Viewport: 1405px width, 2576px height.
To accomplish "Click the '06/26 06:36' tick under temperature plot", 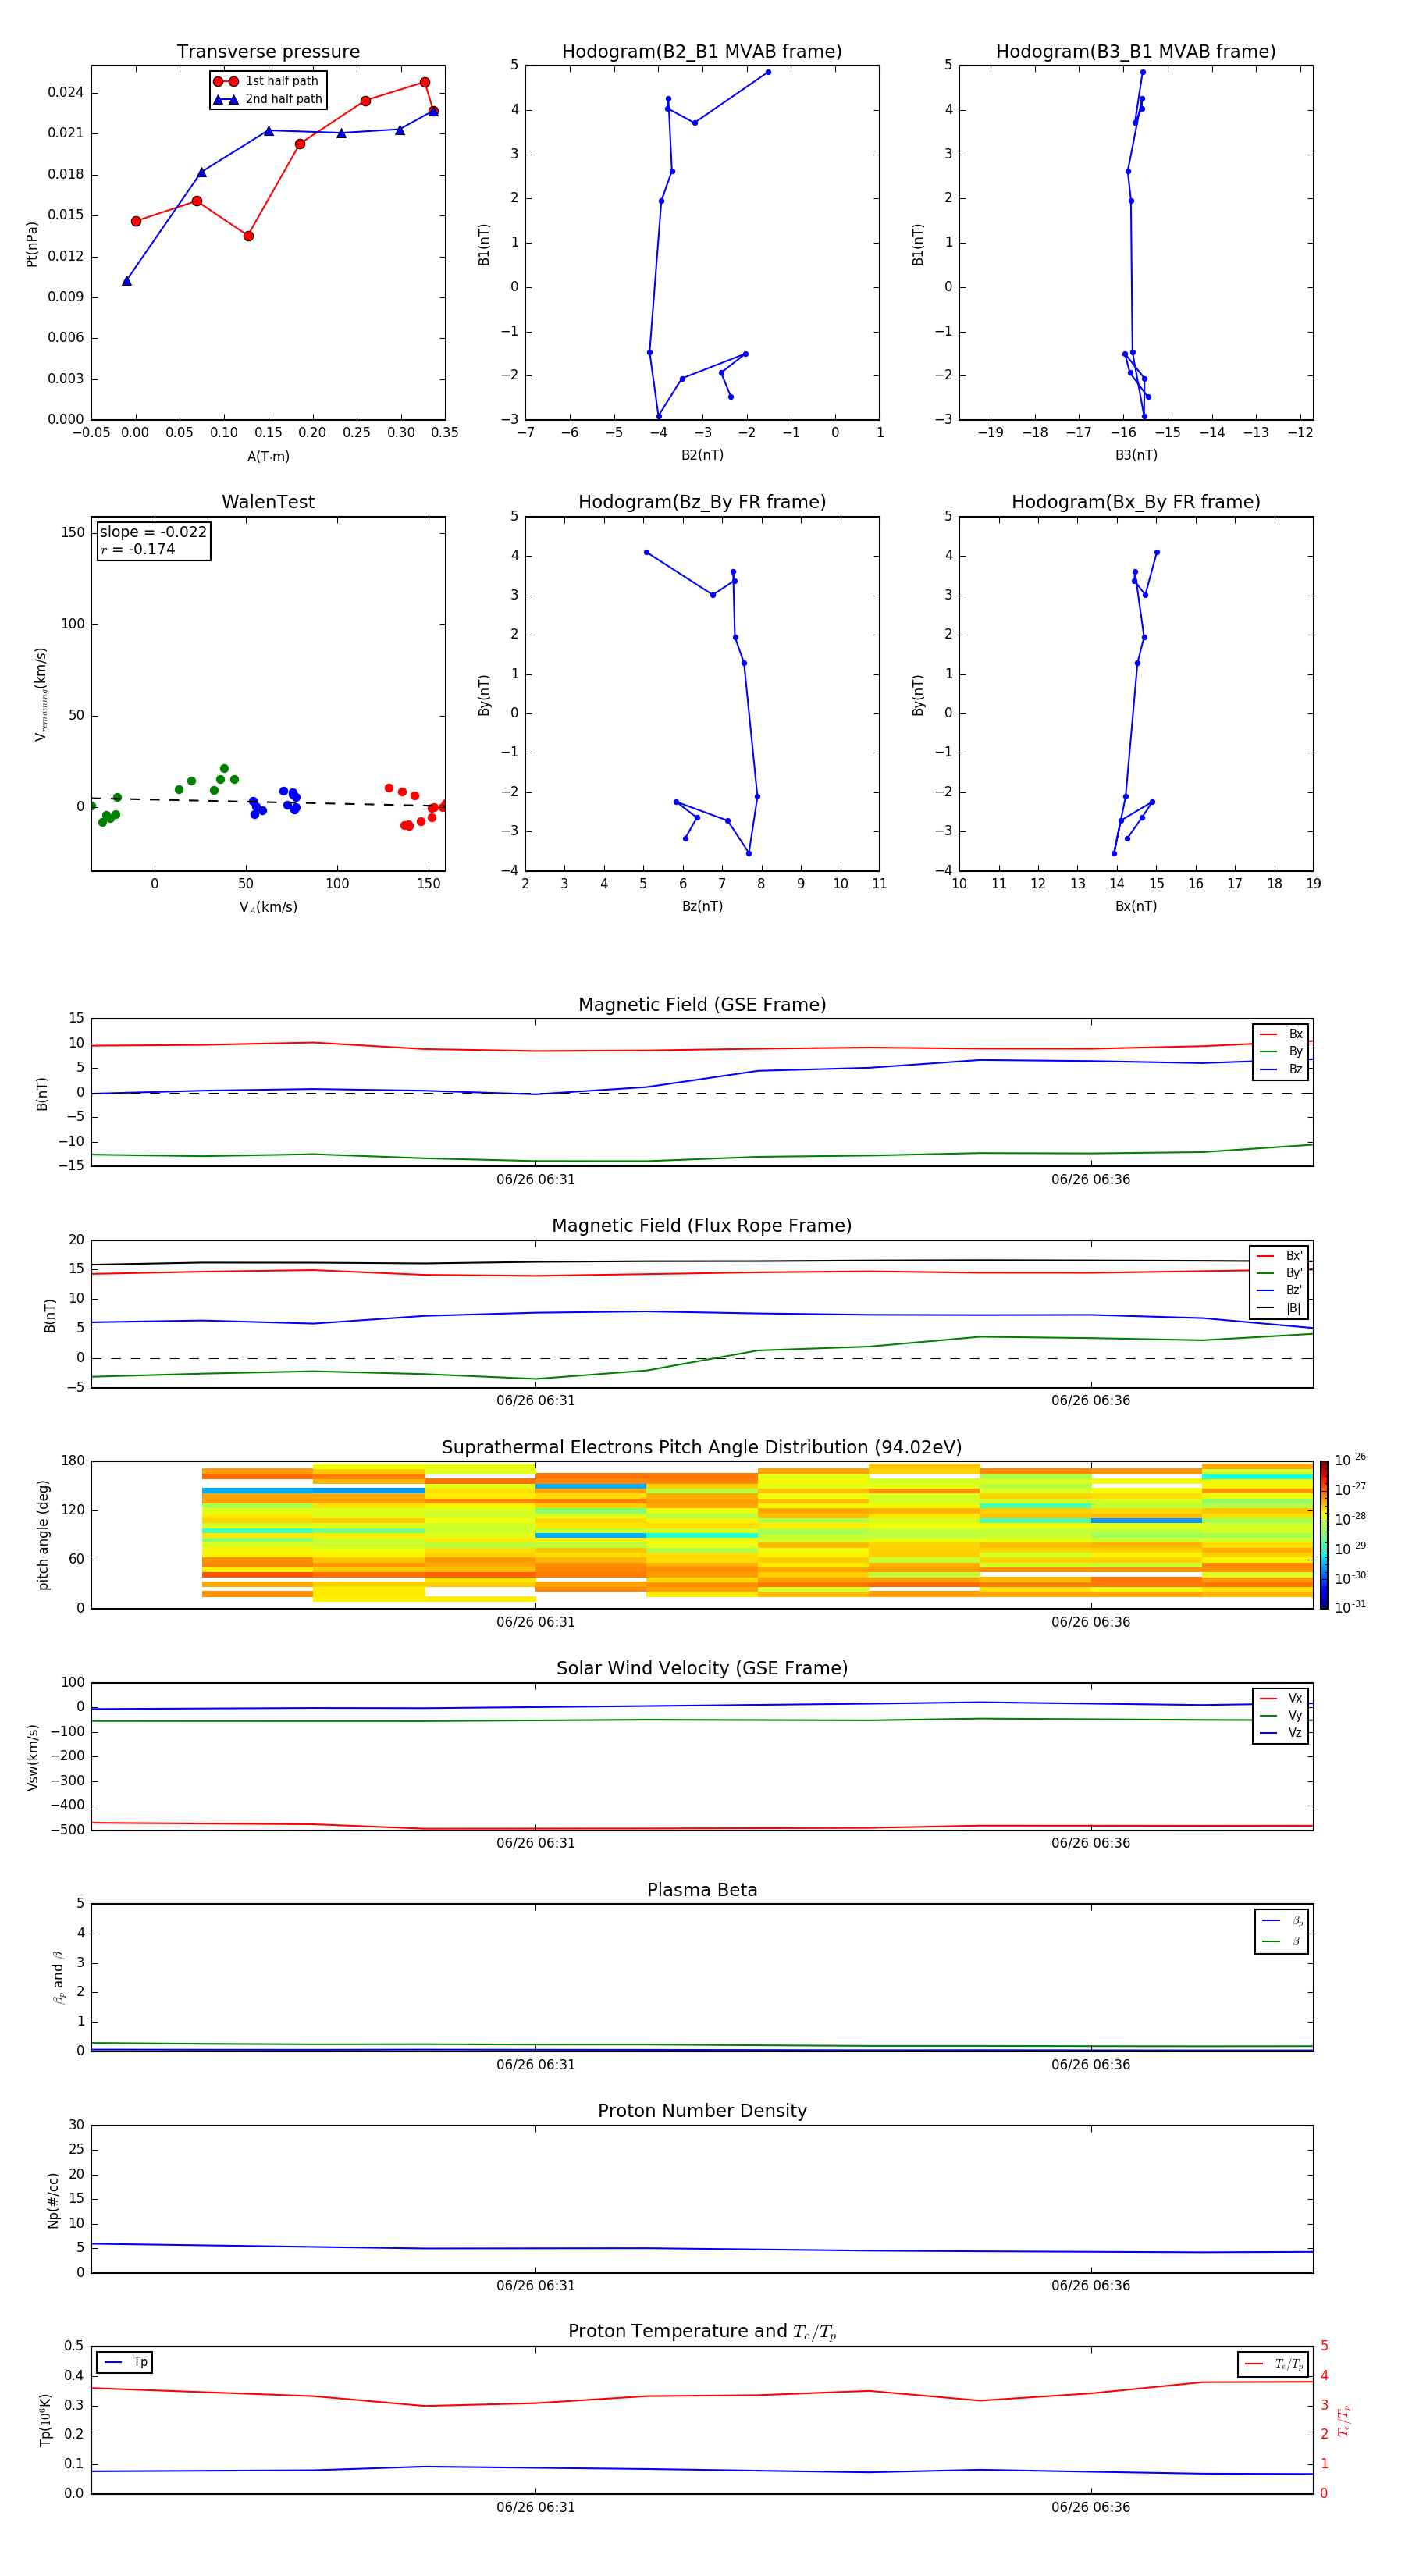I will tap(1091, 2507).
